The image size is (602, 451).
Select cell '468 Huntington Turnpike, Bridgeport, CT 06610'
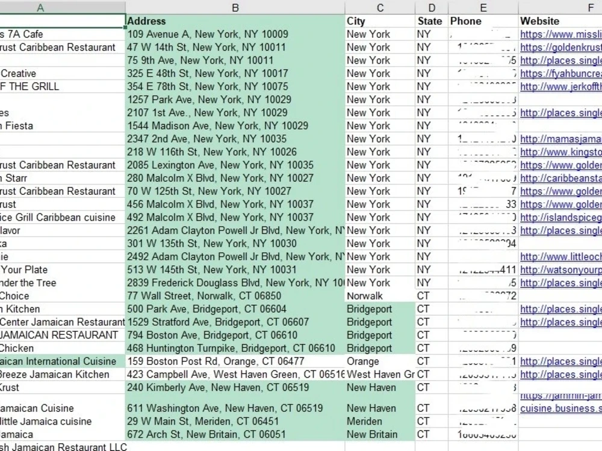coord(235,348)
